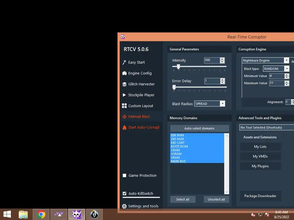Open the Easy Start menu item
This screenshot has height=220, width=294.
[136, 62]
